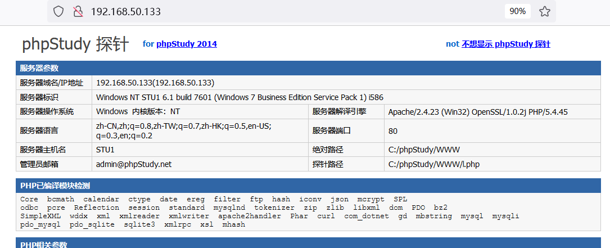Click the 不想显示 phpStudy 探针 link
This screenshot has height=248, width=610.
click(505, 44)
